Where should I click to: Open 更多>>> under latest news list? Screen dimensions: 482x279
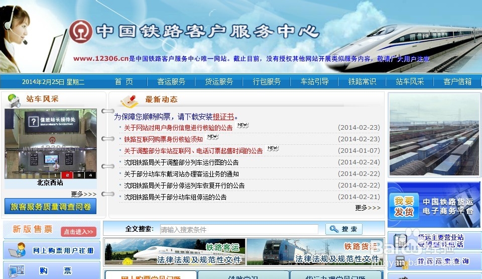368,208
